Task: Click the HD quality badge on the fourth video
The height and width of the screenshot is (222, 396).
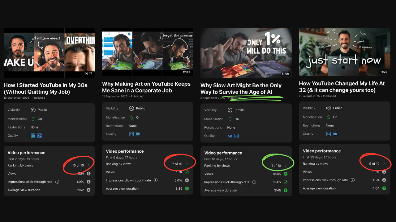Action: pos(335,134)
